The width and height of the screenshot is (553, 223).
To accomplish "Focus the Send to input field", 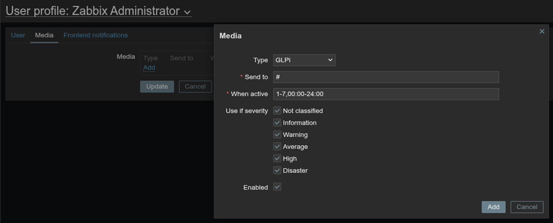I will coord(386,77).
